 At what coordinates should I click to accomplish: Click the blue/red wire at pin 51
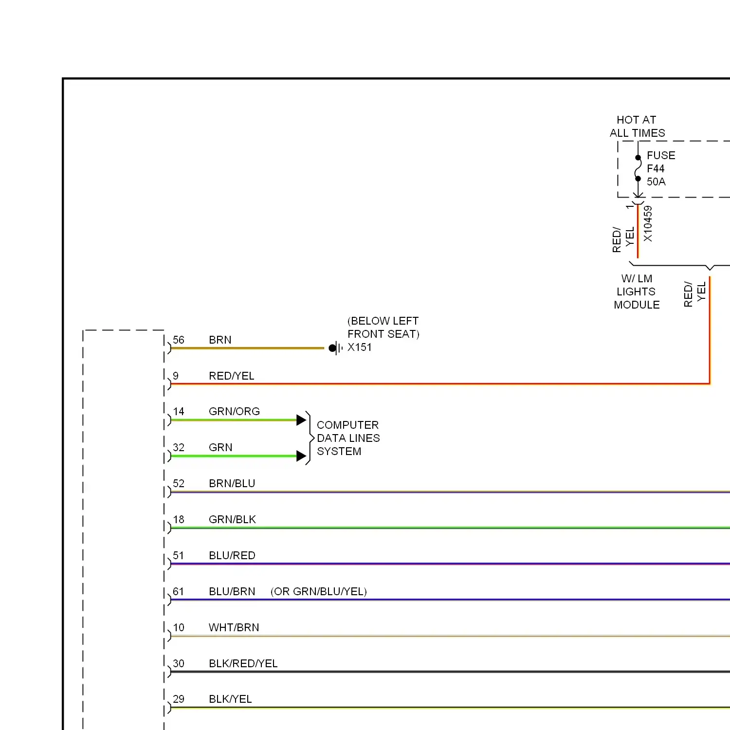[x=450, y=564]
